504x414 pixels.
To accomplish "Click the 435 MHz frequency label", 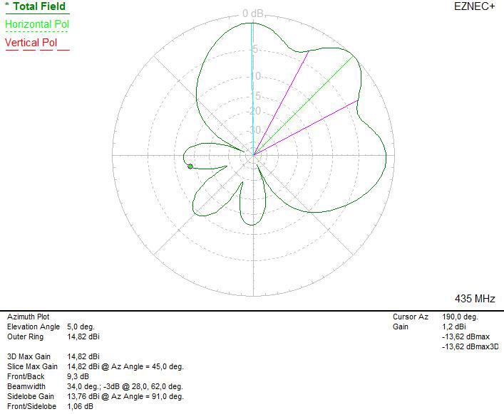I will pos(475,298).
